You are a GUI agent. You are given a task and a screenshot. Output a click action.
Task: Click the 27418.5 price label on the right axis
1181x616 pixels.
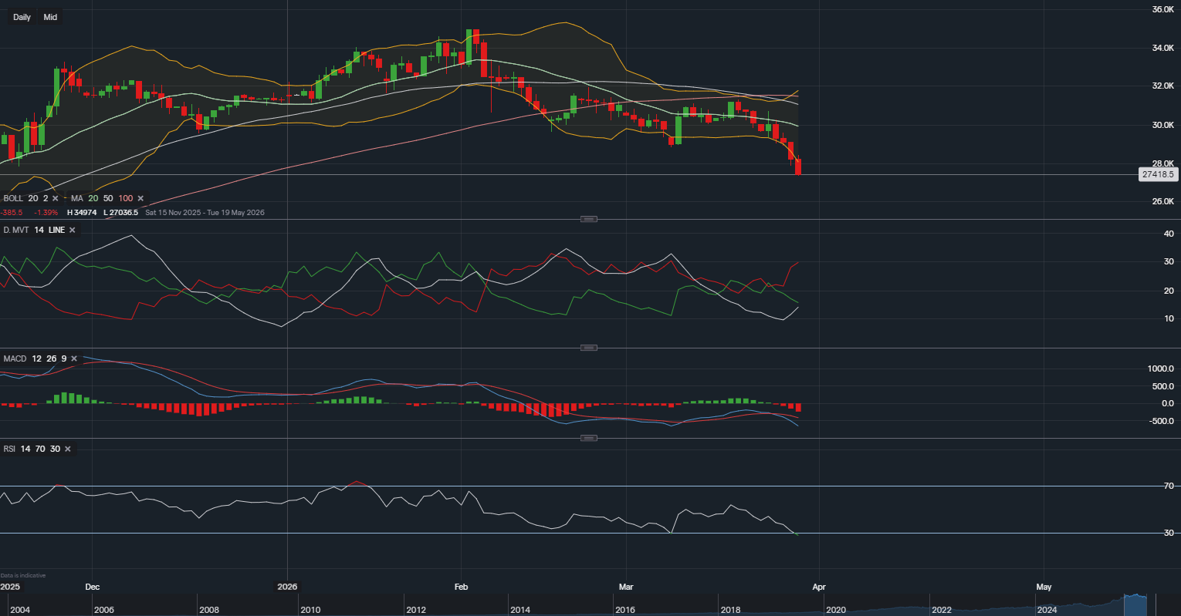(x=1159, y=175)
